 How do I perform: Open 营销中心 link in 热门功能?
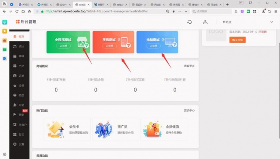point(189,111)
